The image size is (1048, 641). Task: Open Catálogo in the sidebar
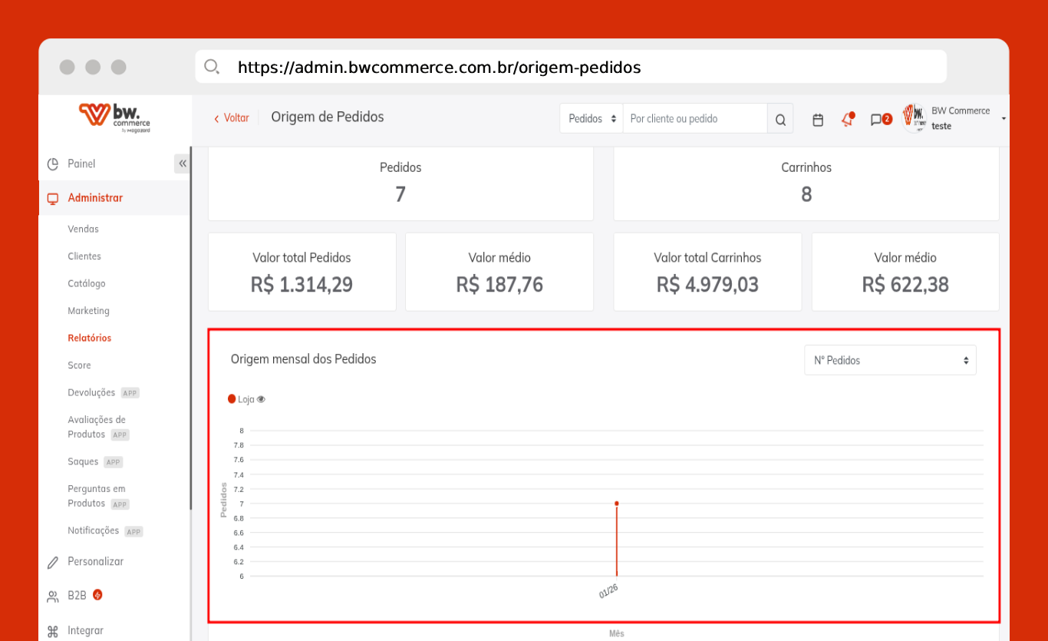(87, 283)
